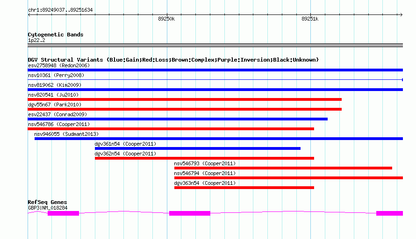The image size is (416, 239).
Task: Click the first magenta GBP3 exon block
Action: [x=64, y=213]
